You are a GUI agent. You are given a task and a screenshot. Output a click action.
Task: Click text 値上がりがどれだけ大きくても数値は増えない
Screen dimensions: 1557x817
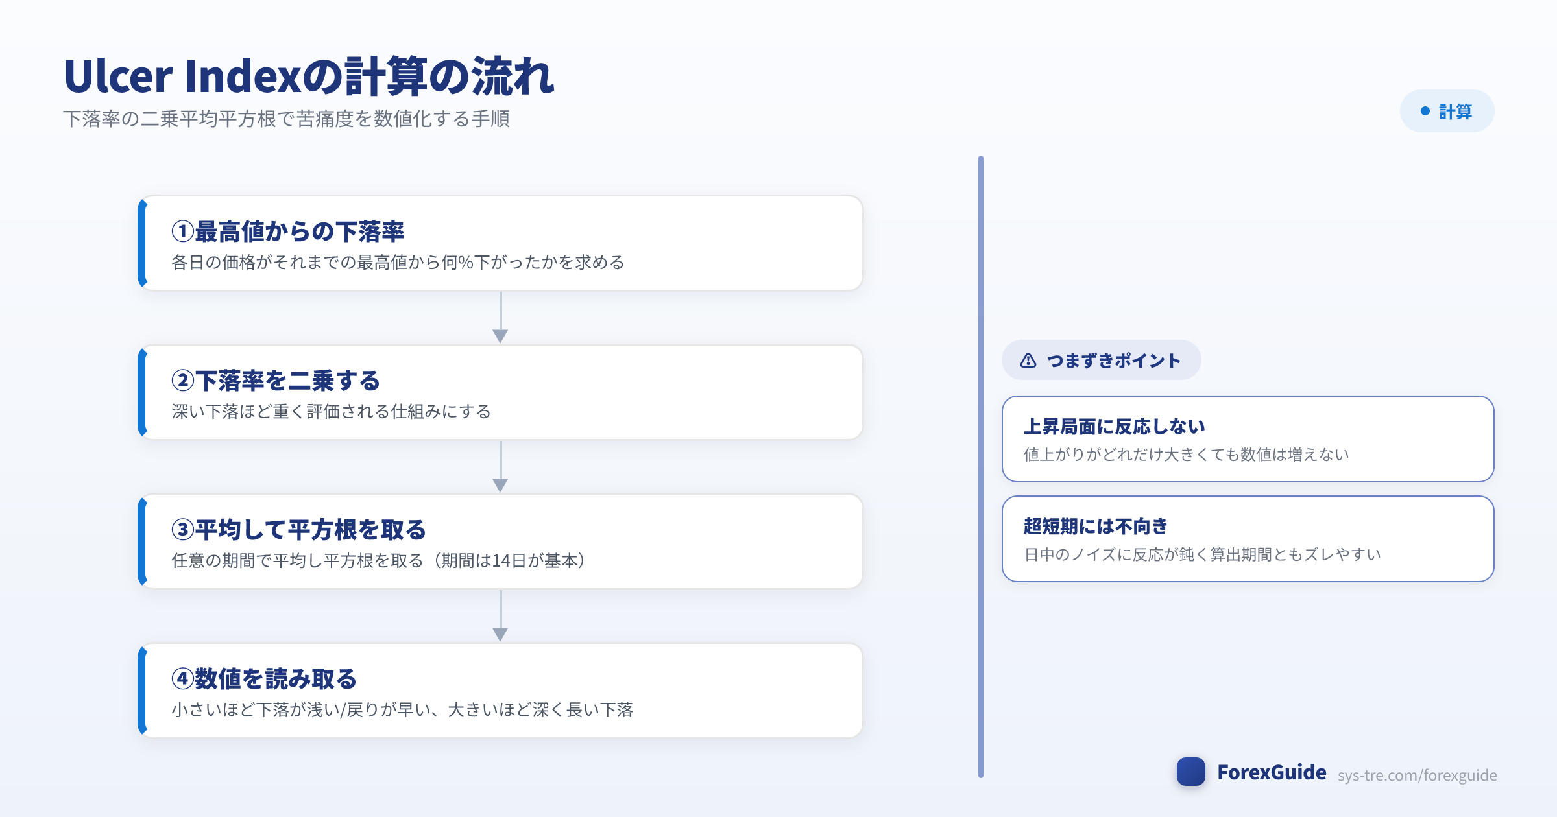tap(1186, 454)
